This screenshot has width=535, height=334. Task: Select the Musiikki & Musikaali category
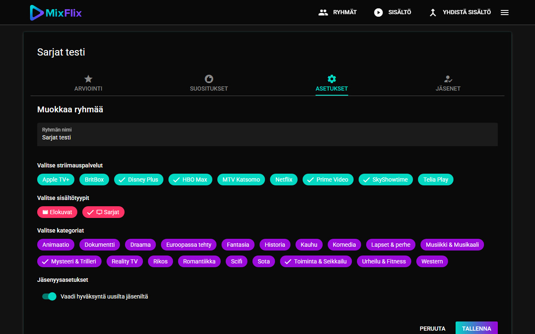pyautogui.click(x=452, y=245)
